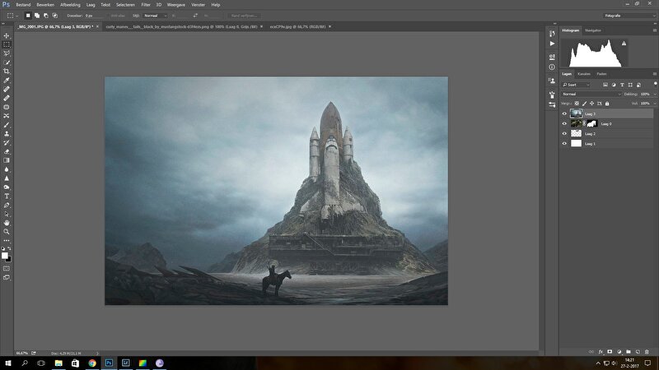
Task: Open the Fotografie workspace dropdown
Action: (629, 16)
